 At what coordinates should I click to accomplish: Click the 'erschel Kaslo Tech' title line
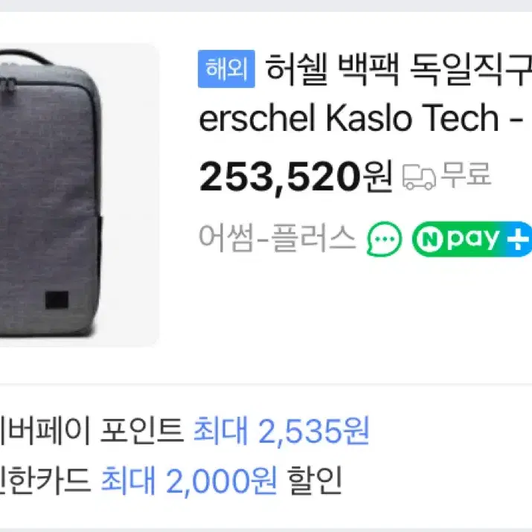click(349, 118)
